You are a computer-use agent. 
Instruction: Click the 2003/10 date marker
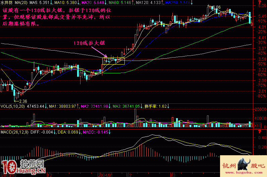point(9,175)
